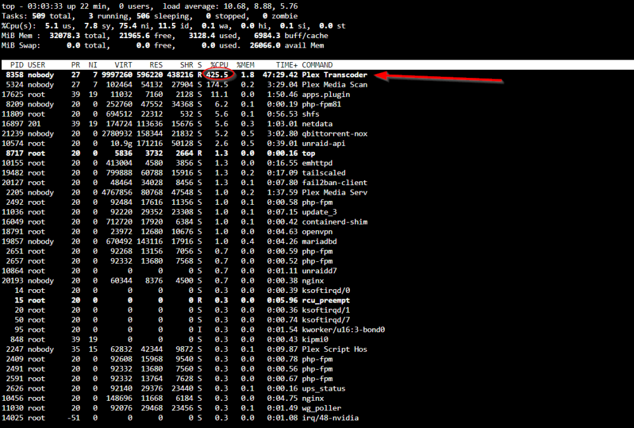Select the wg_poller process
The image size is (634, 428).
tap(321, 408)
